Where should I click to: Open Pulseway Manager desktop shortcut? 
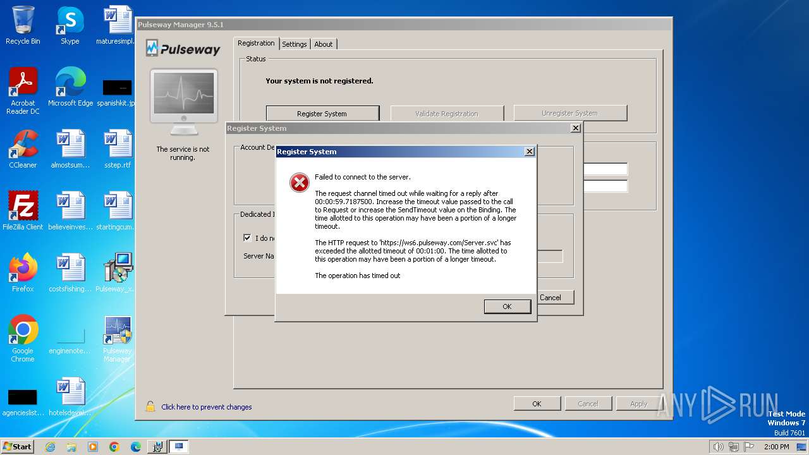click(x=117, y=339)
